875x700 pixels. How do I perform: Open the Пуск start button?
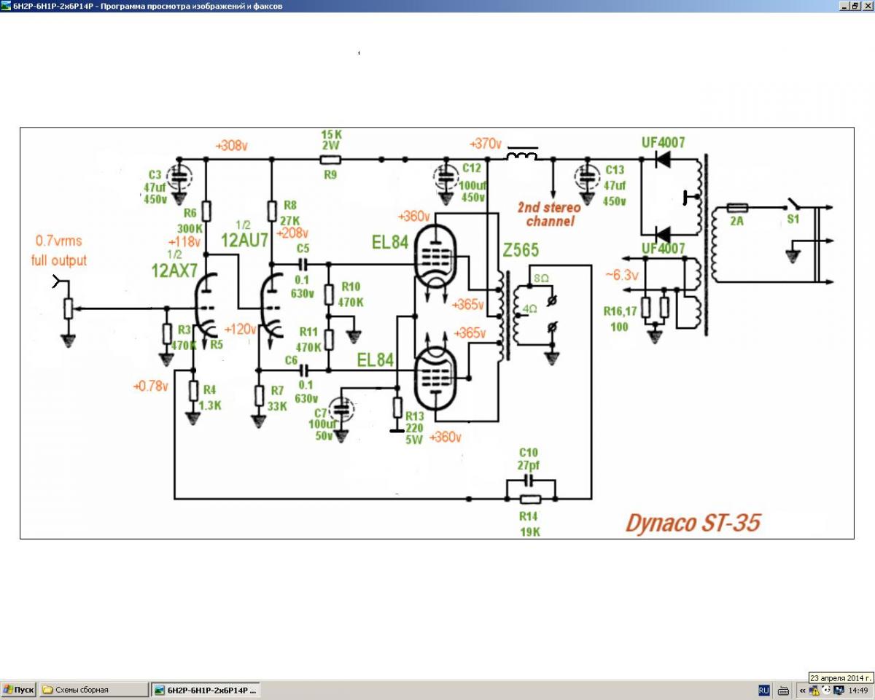point(19,689)
